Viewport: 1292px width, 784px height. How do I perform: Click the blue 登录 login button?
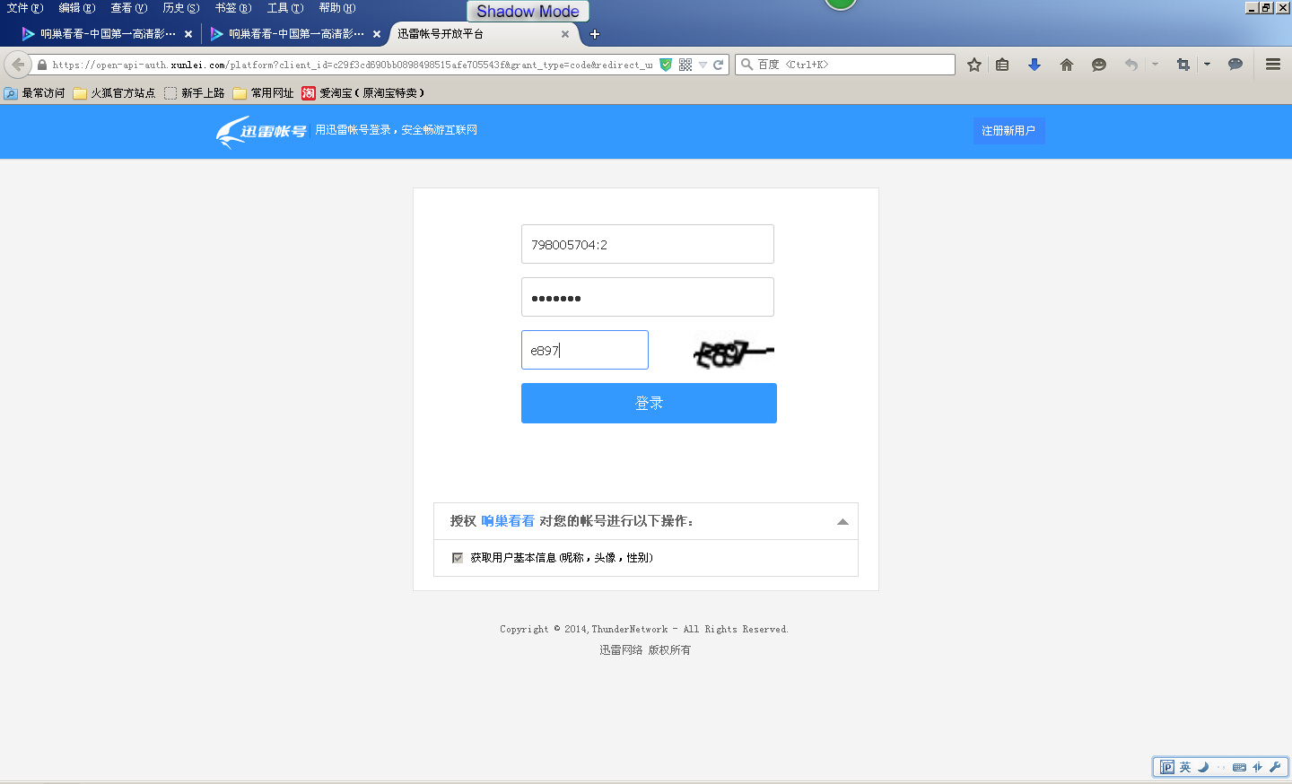tap(649, 403)
